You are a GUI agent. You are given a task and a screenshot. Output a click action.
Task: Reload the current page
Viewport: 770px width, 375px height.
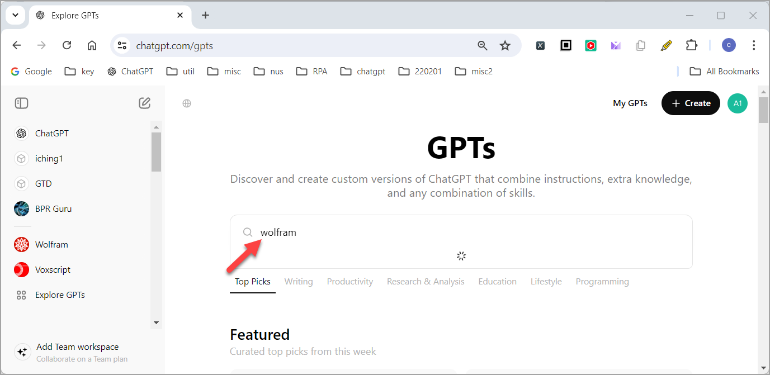(x=67, y=46)
